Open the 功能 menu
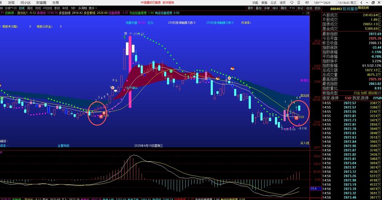Screen dimensions: 382x200 tap(255, 2)
